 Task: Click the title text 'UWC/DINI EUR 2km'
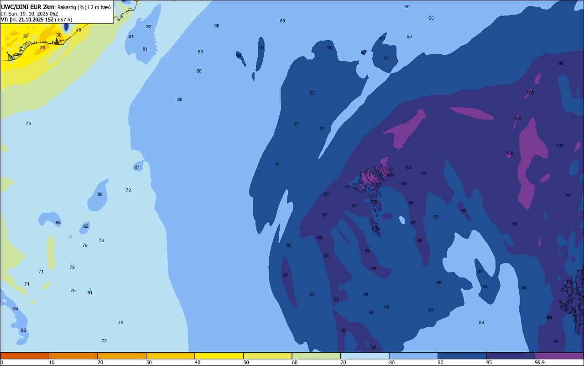[28, 6]
